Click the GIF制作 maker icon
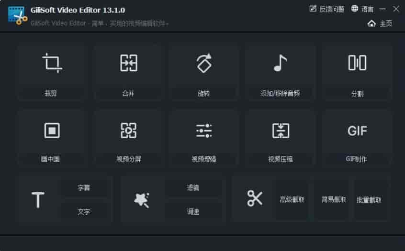Screen dimensions: 405x251 357,131
